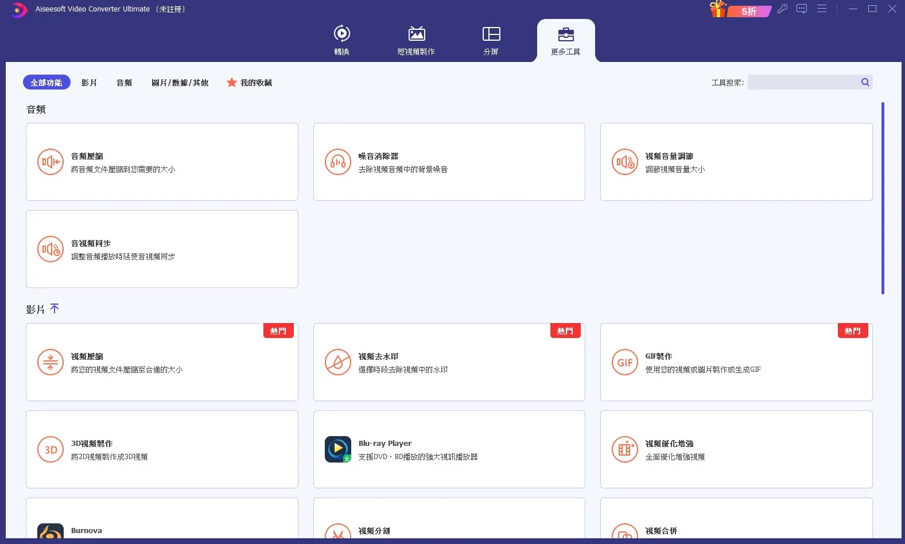The image size is (905, 544).
Task: Click 將2D視頻製作成3D視頻 description
Action: coord(109,457)
